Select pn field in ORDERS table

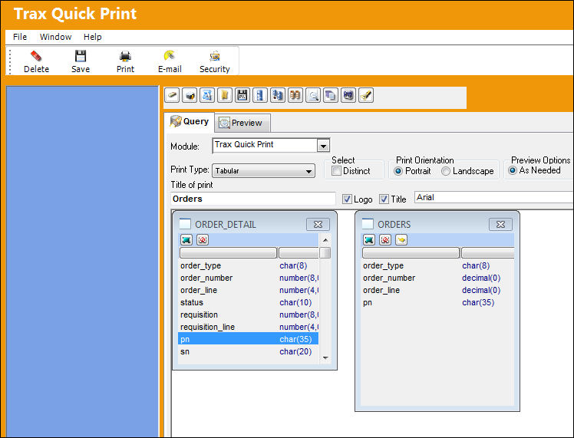click(437, 303)
